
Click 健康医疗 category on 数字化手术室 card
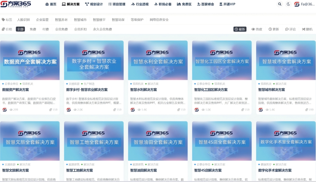[x=265, y=164]
